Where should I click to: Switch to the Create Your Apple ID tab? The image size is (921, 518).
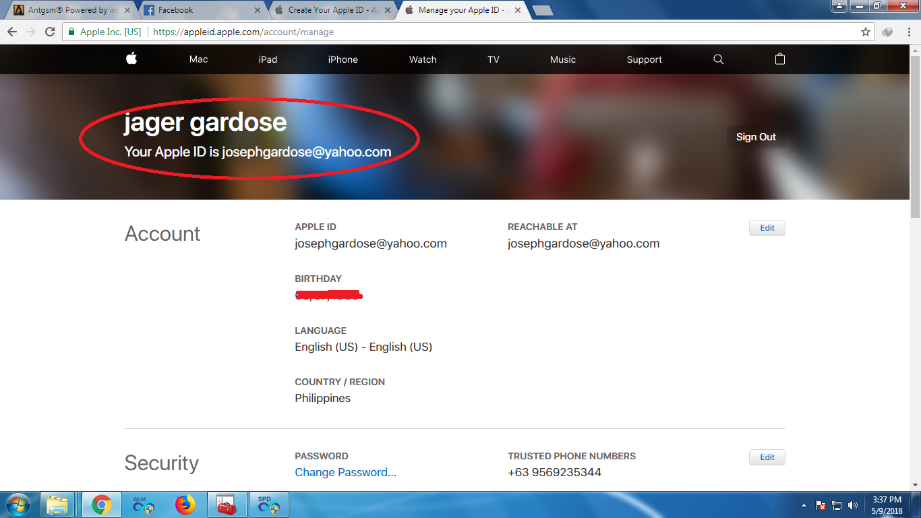point(330,10)
